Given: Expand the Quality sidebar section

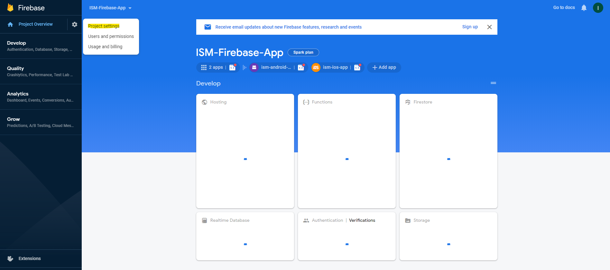Looking at the screenshot, I should click(41, 71).
